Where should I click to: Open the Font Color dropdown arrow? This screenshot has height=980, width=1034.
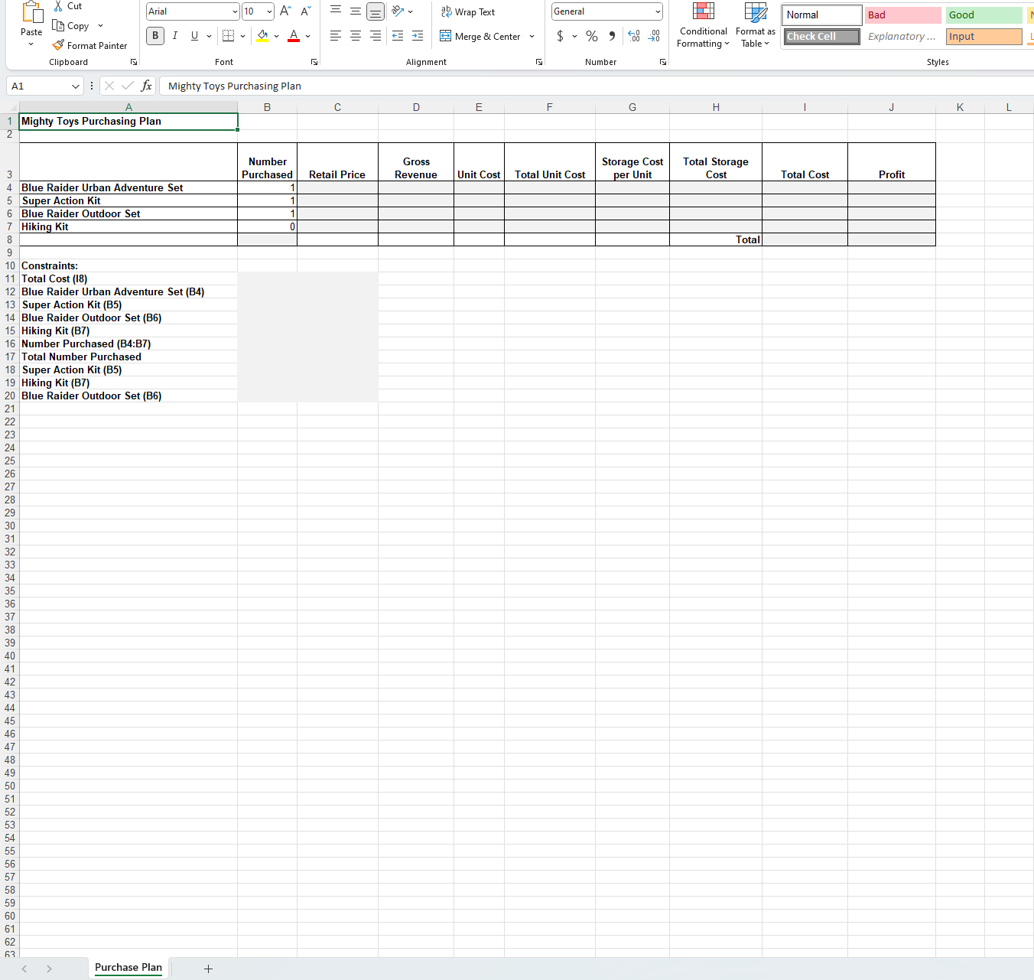click(x=307, y=36)
